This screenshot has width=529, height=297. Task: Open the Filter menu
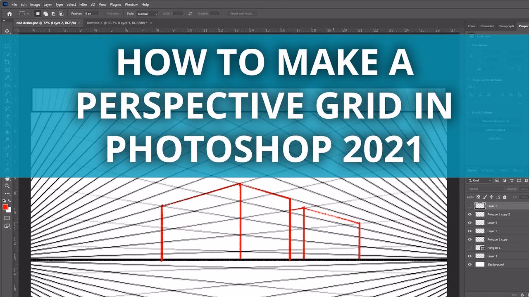pos(83,5)
